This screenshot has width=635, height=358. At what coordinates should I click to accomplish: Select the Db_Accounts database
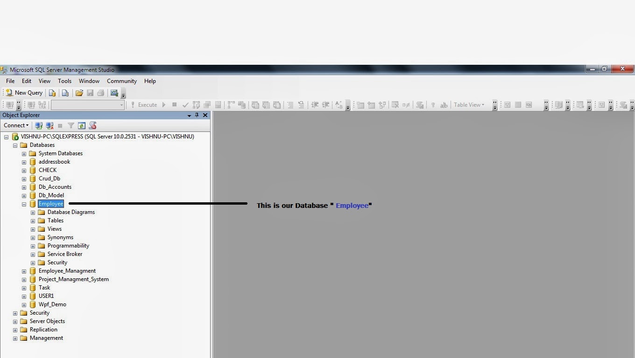click(55, 187)
